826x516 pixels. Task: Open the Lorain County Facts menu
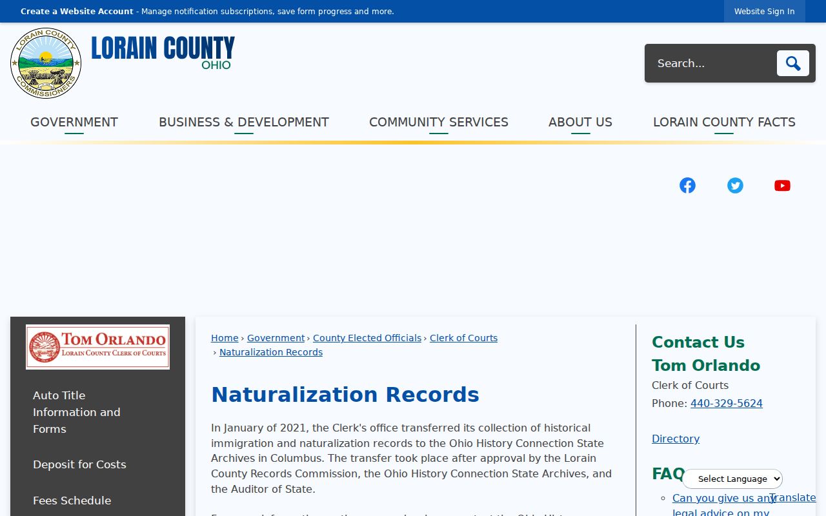pyautogui.click(x=724, y=122)
